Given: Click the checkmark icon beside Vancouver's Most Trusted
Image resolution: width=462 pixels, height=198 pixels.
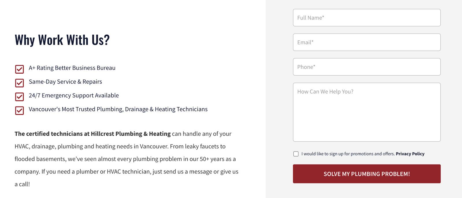Looking at the screenshot, I should [x=19, y=111].
